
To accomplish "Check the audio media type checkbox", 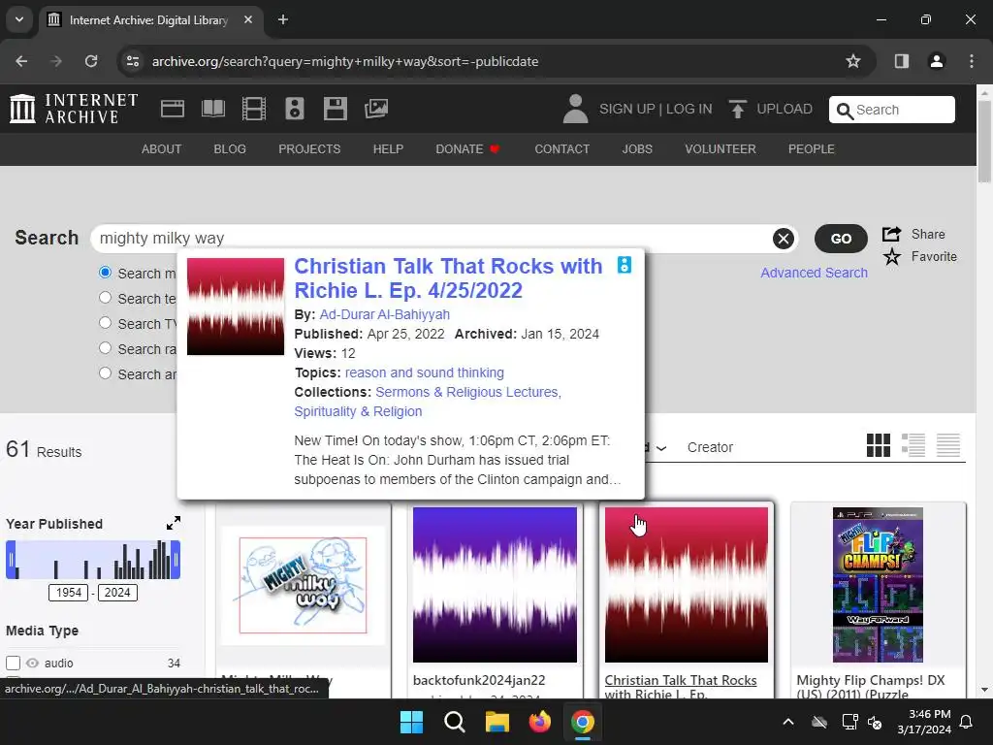I will 14,663.
